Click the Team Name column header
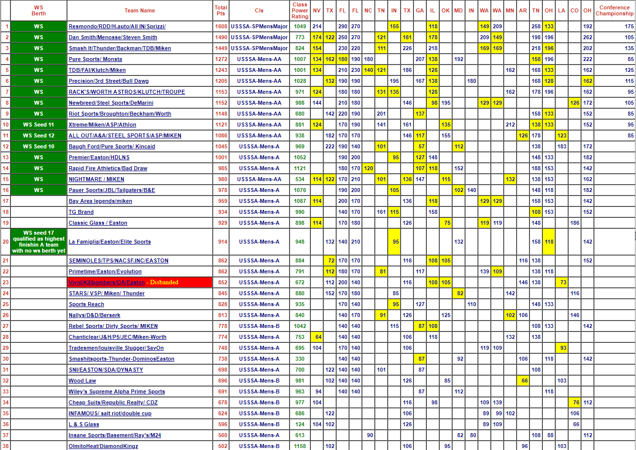 tap(140, 10)
